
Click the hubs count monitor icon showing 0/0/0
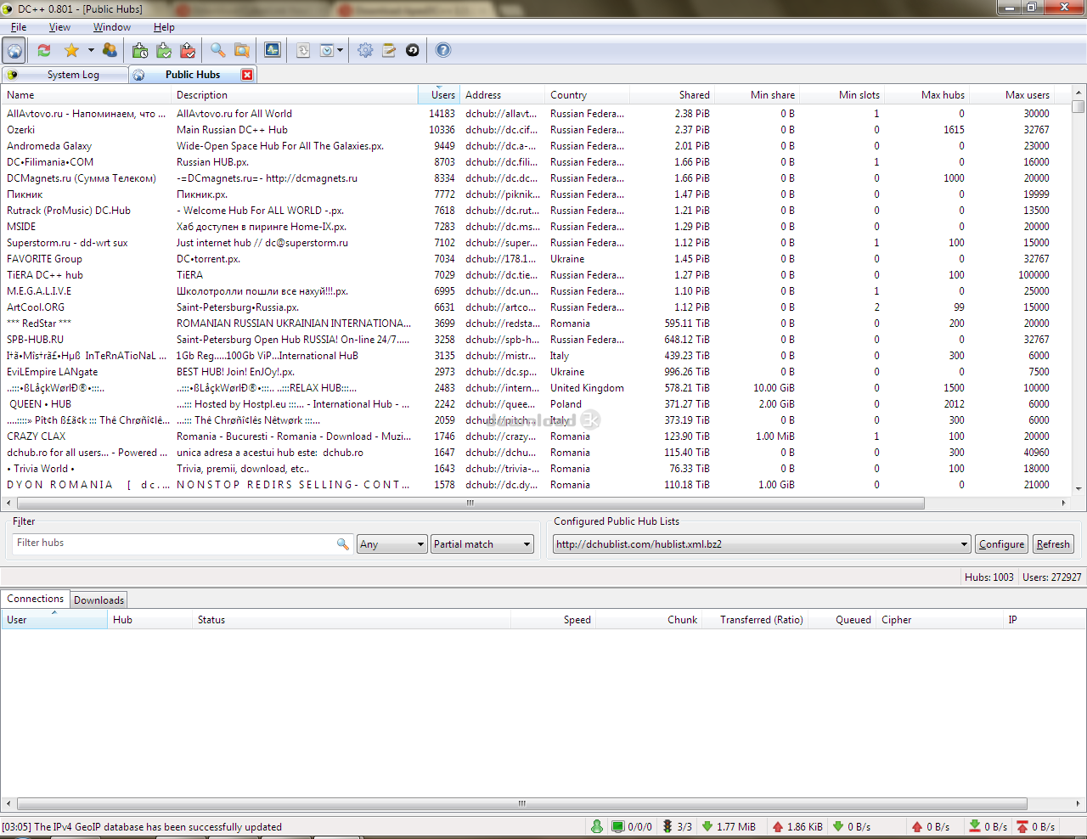point(632,826)
